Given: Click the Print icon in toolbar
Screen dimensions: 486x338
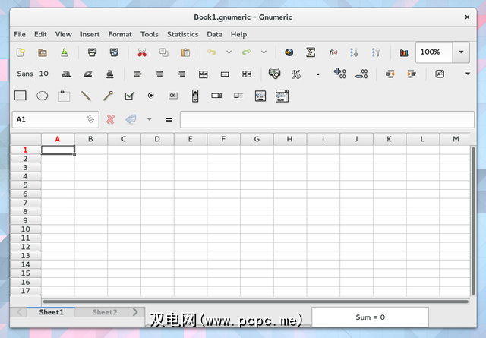Looking at the screenshot, I should click(x=92, y=52).
